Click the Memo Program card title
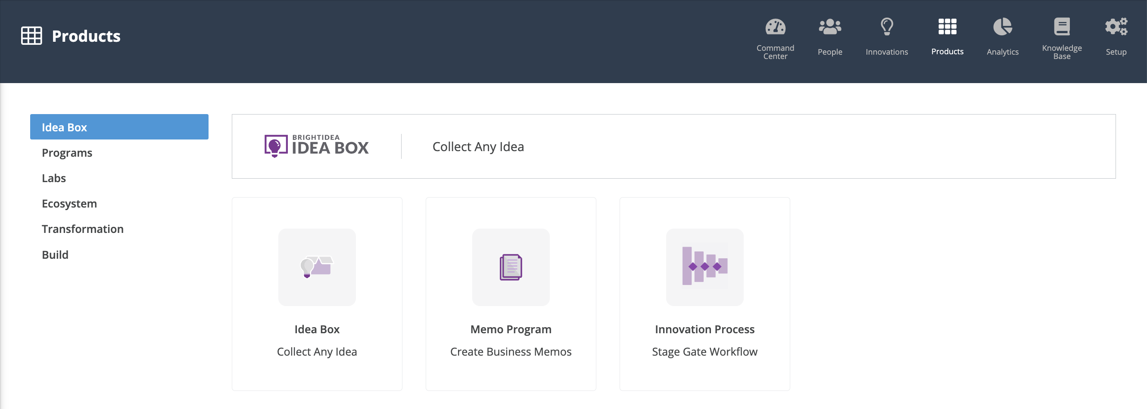The image size is (1147, 409). [511, 329]
